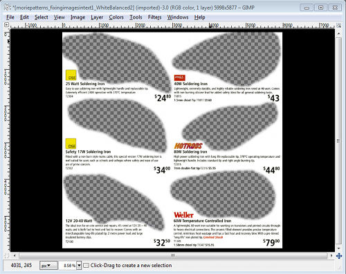
Task: Open the Tools menu
Action: point(136,17)
